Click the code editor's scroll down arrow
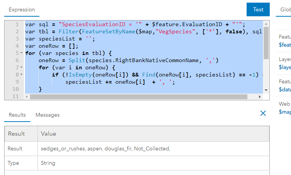Image resolution: width=291 pixels, height=175 pixels. [266, 90]
